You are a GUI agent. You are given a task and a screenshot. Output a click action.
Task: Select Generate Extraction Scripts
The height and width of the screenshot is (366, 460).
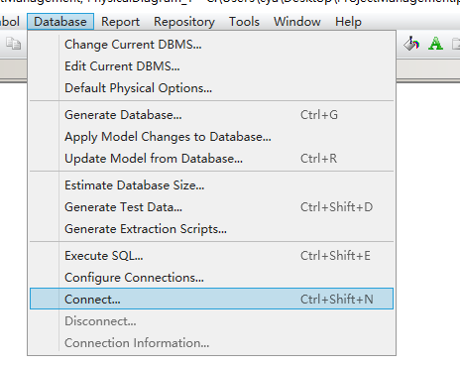(x=211, y=229)
